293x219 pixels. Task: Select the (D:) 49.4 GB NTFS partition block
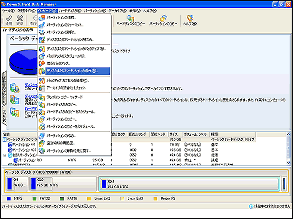click(189, 184)
